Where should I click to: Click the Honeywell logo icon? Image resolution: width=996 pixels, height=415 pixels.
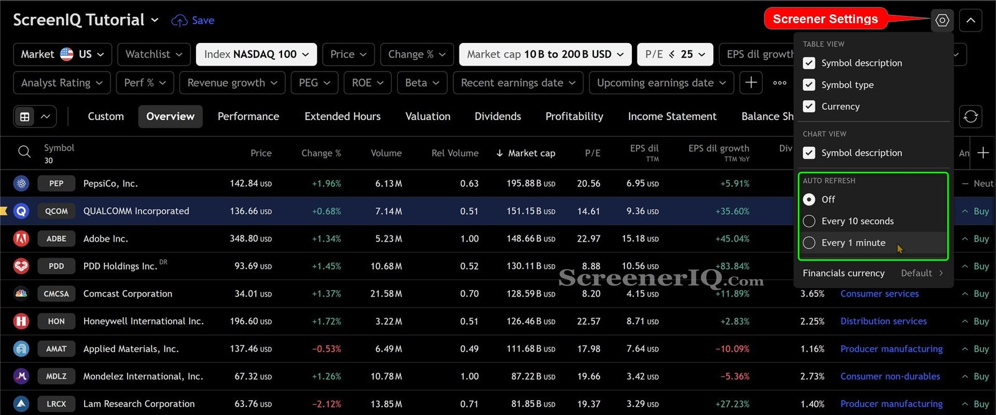[x=21, y=321]
